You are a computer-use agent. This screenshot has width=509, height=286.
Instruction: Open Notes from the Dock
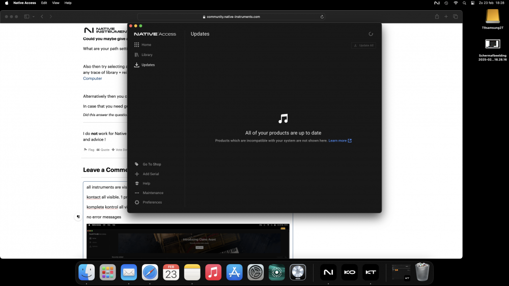pos(192,272)
